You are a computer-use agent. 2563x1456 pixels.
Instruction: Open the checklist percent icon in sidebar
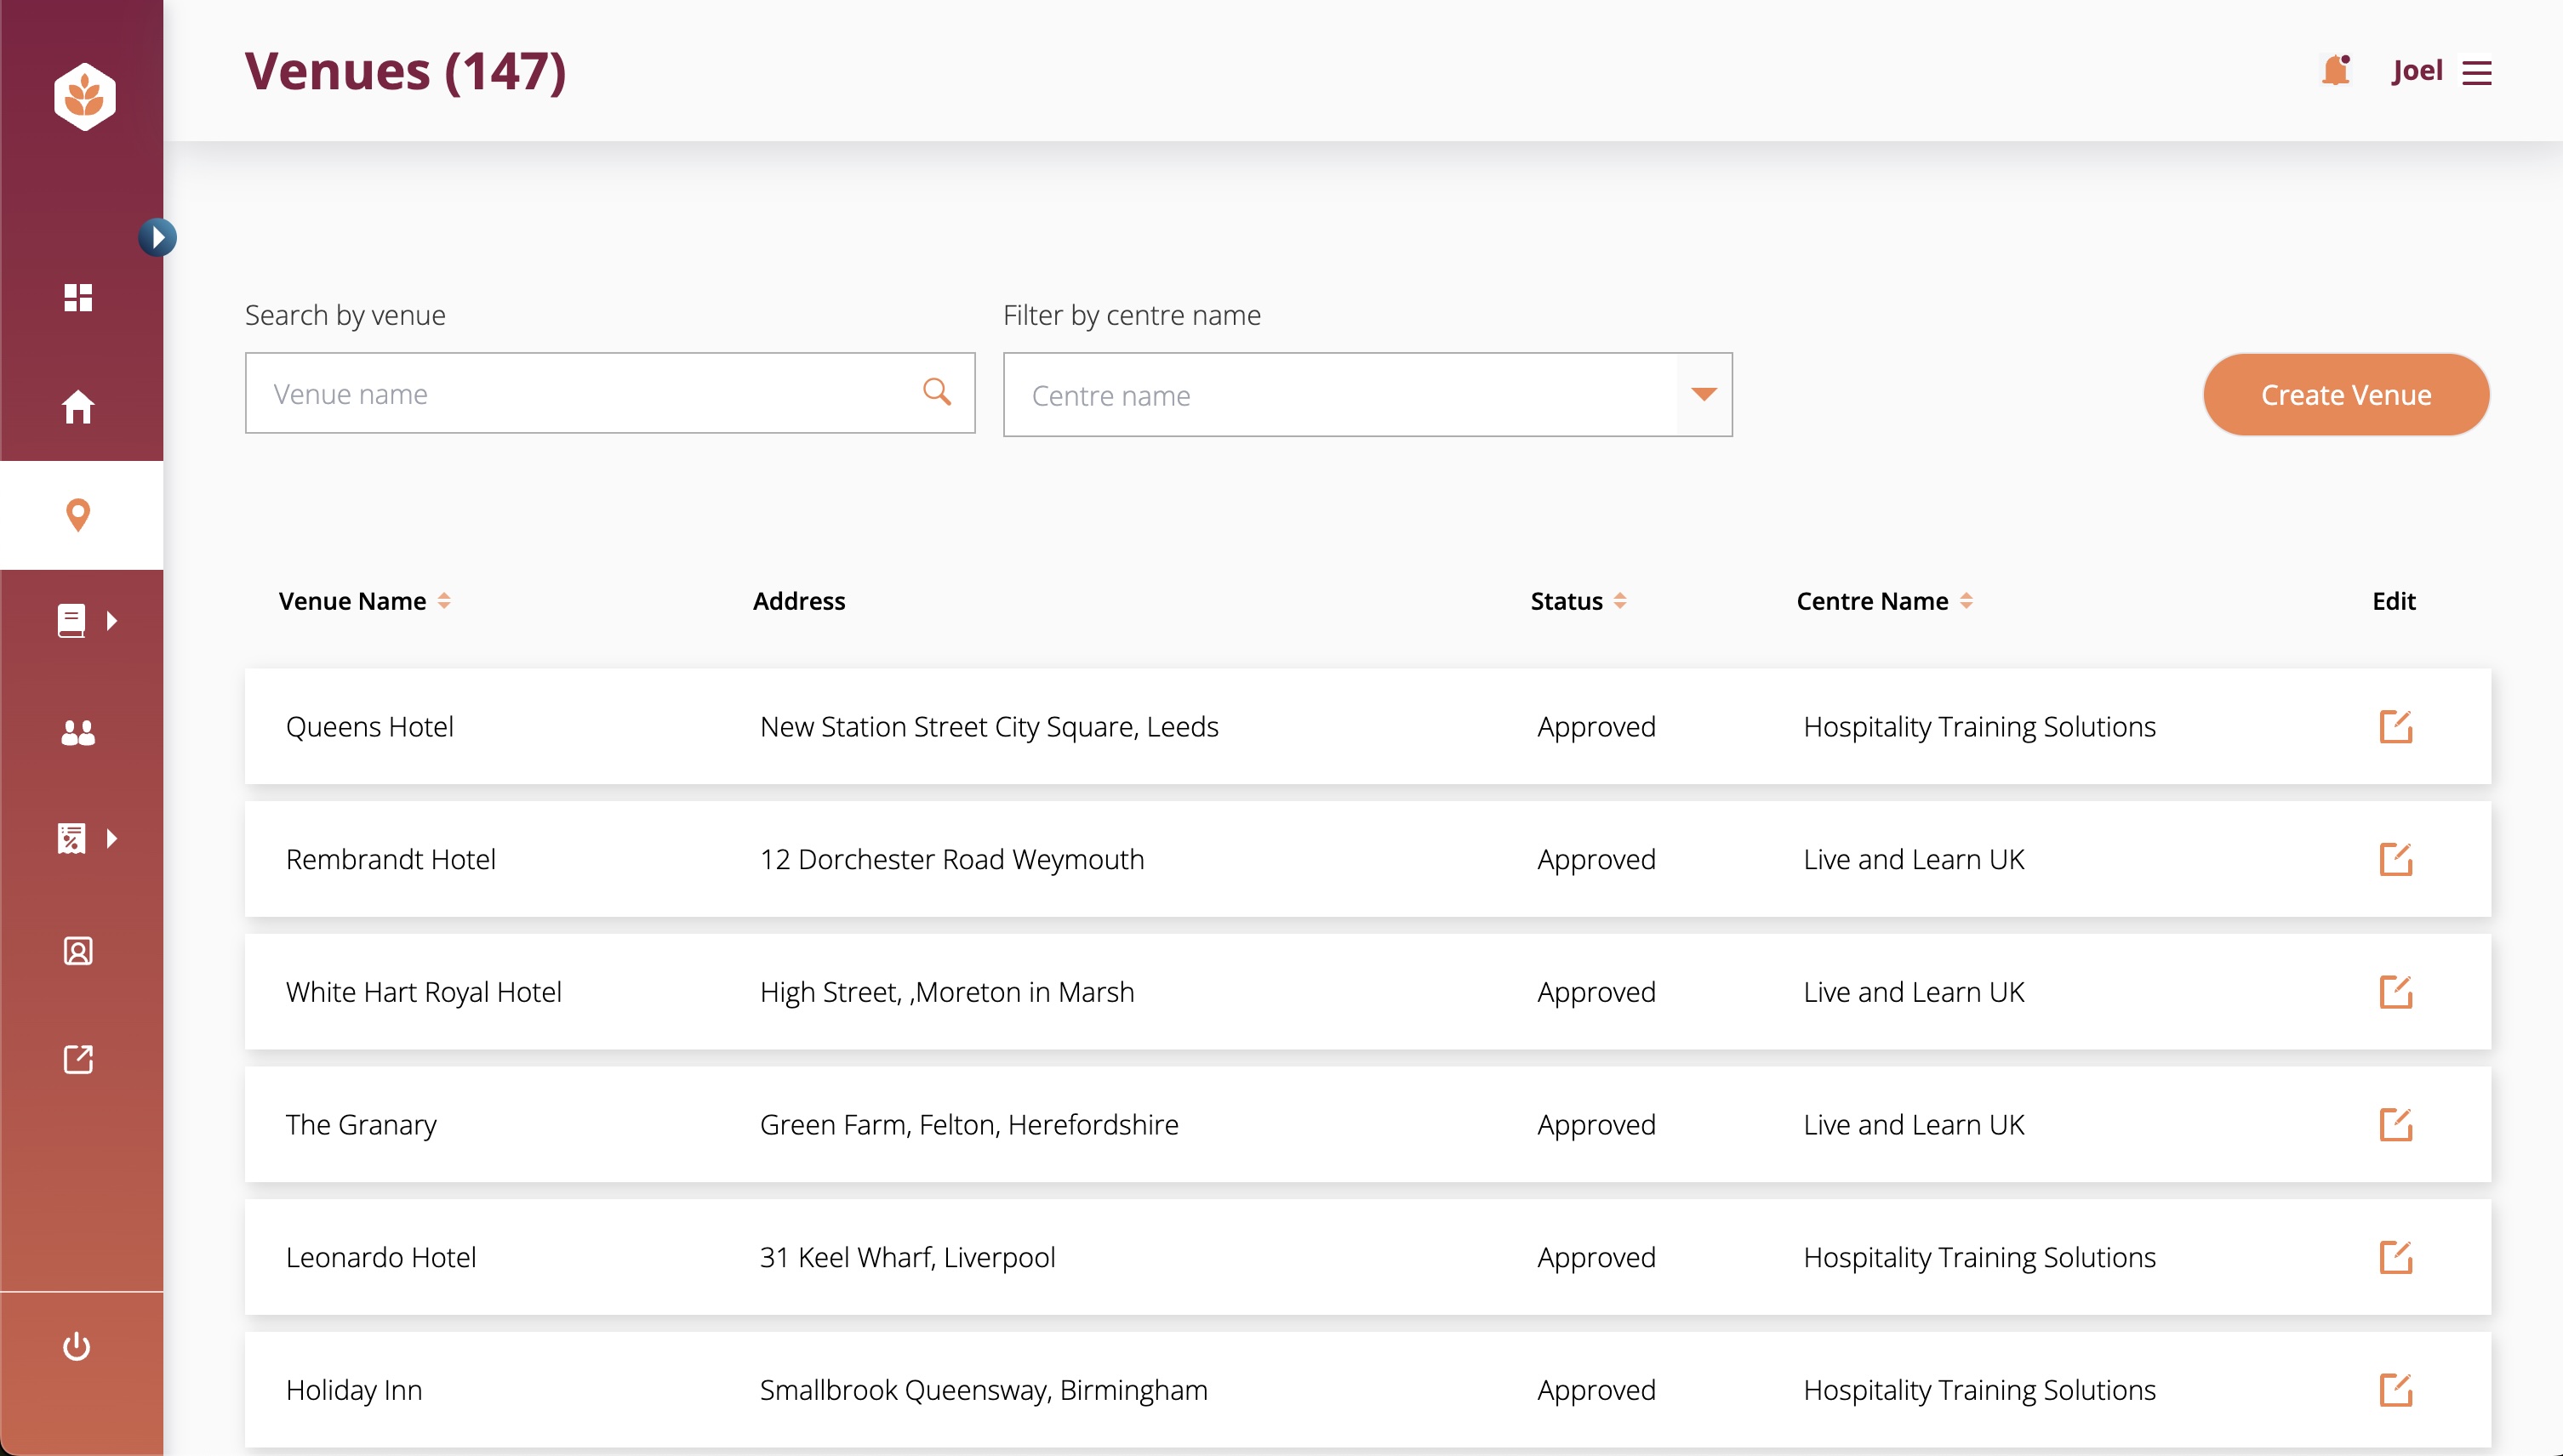(x=71, y=838)
